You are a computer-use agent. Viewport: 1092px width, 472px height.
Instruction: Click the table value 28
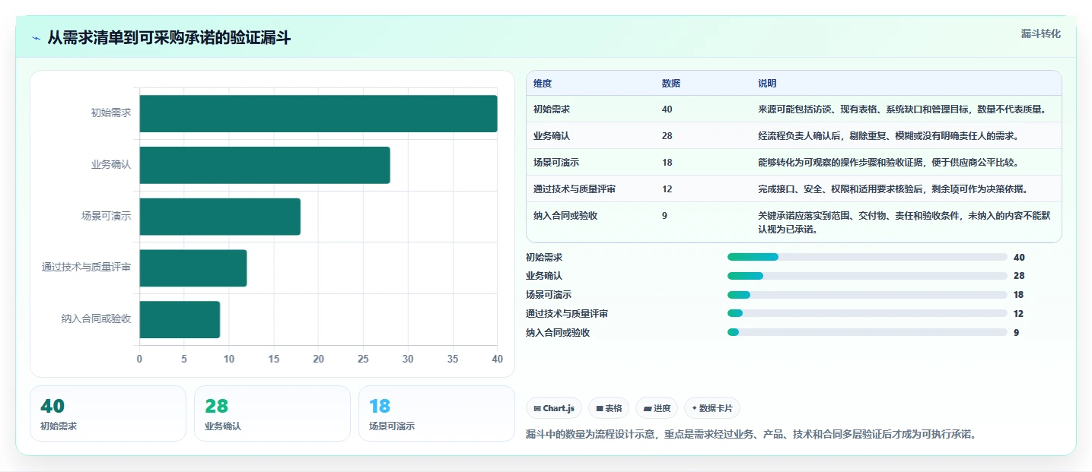click(x=667, y=136)
